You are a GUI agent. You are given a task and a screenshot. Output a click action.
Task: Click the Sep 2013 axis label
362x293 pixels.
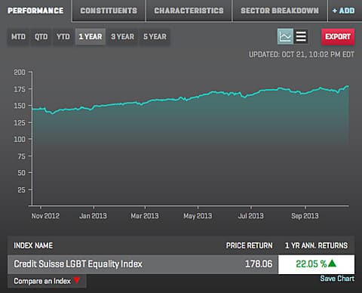[305, 216]
